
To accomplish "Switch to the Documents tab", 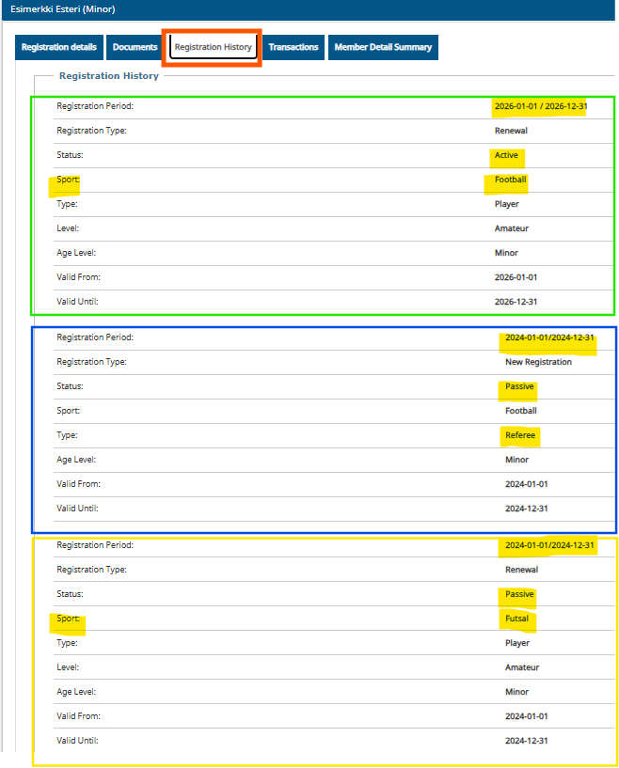I will click(135, 47).
